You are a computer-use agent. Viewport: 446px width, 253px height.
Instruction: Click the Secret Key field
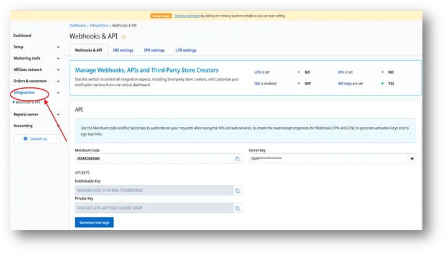point(328,159)
